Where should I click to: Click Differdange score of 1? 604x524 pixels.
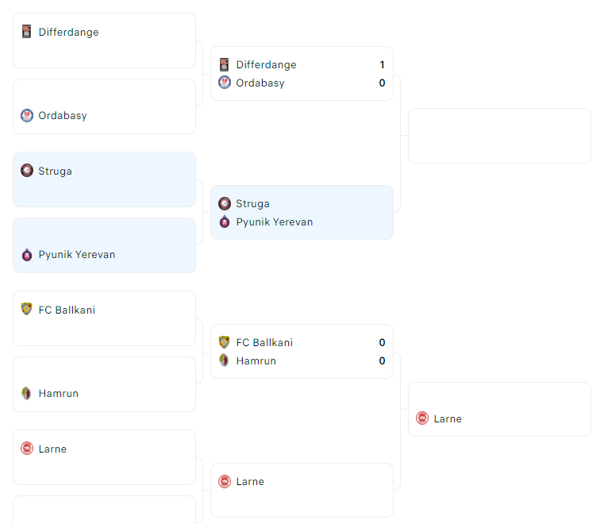[382, 64]
